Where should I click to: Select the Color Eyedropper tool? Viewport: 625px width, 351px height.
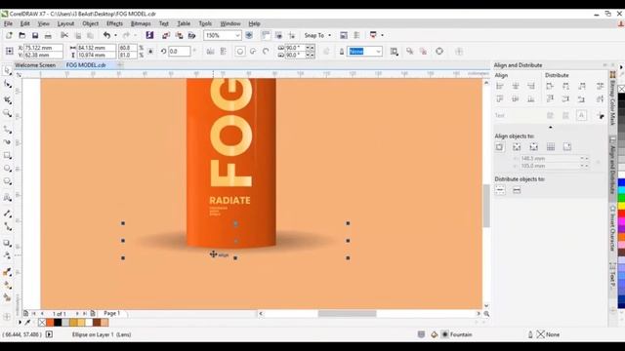[x=7, y=272]
